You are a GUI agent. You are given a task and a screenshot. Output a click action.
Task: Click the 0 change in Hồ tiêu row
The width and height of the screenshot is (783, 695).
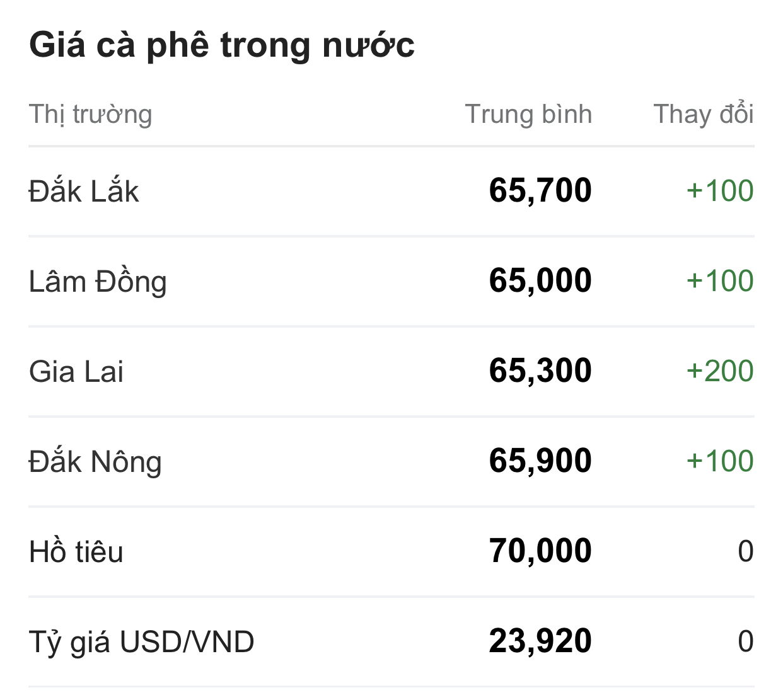click(x=746, y=552)
